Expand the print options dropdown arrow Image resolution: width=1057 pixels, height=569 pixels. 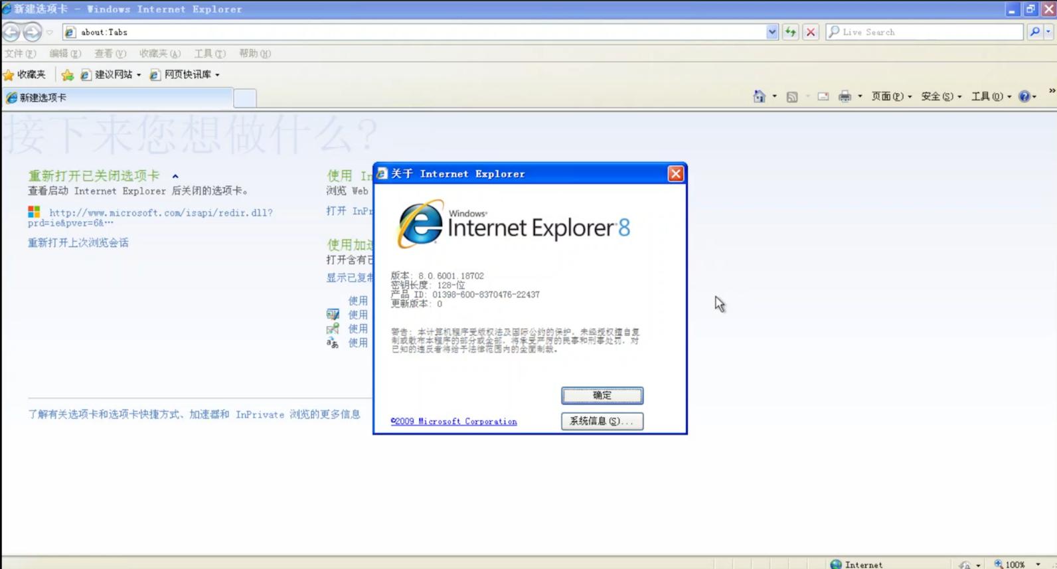click(860, 97)
